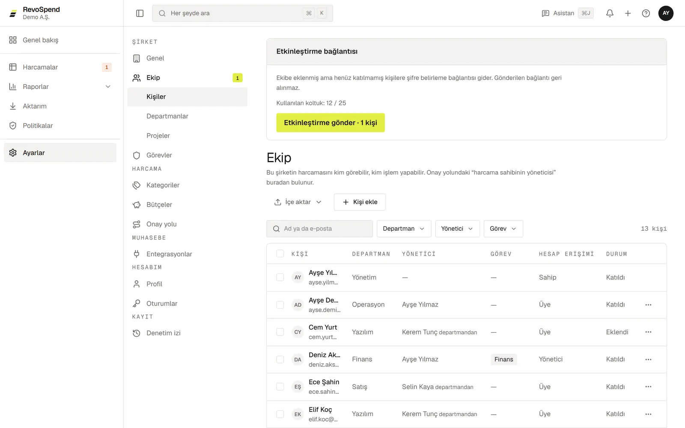Click Etkinleştirme gönder · 1 kişi button

[331, 122]
